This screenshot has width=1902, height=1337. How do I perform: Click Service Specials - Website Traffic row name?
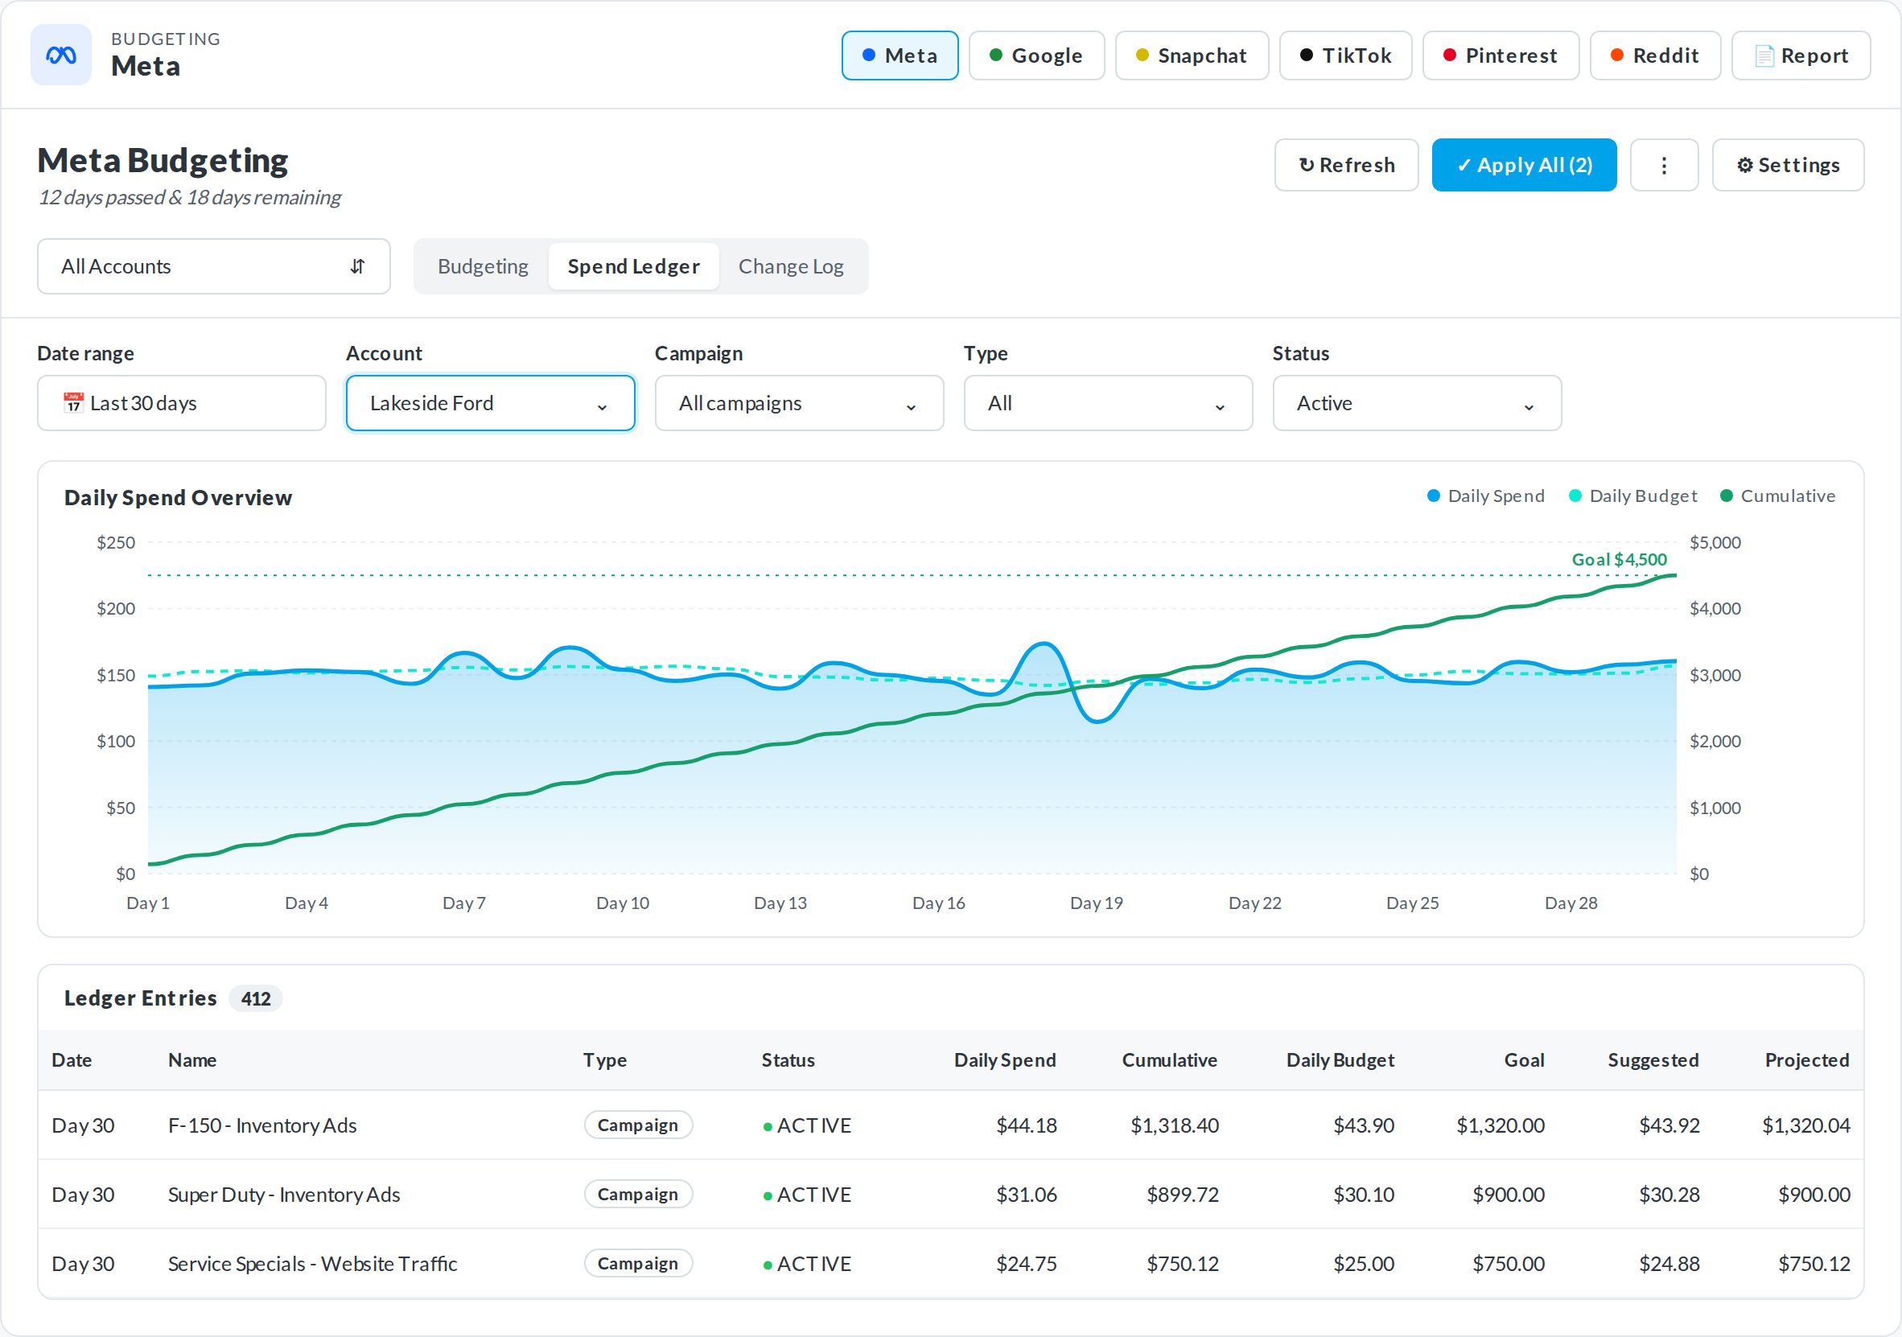coord(312,1263)
